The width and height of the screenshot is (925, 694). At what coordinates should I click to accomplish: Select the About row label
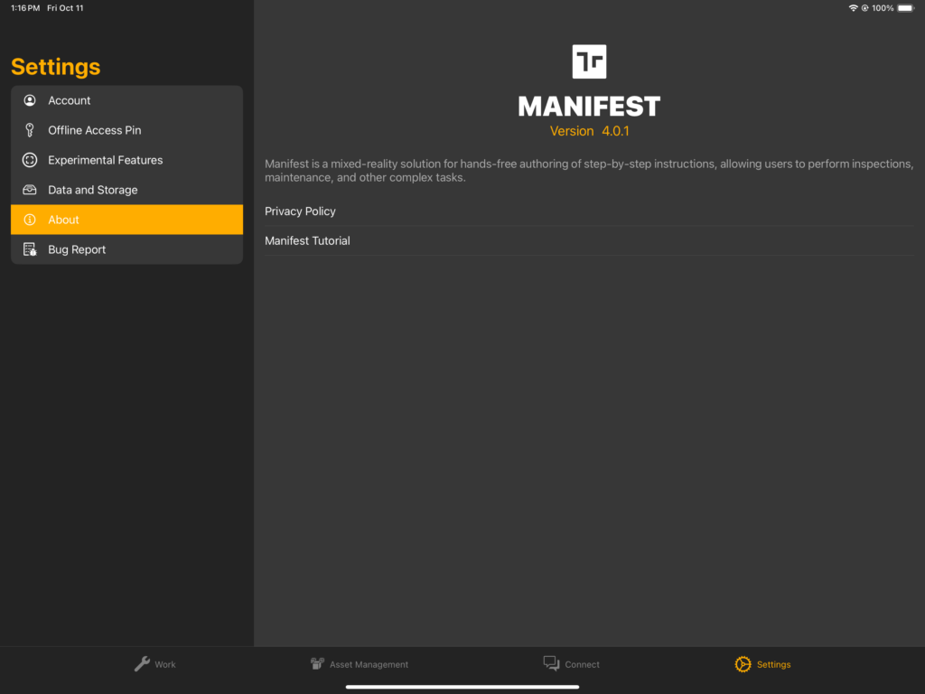(x=63, y=220)
